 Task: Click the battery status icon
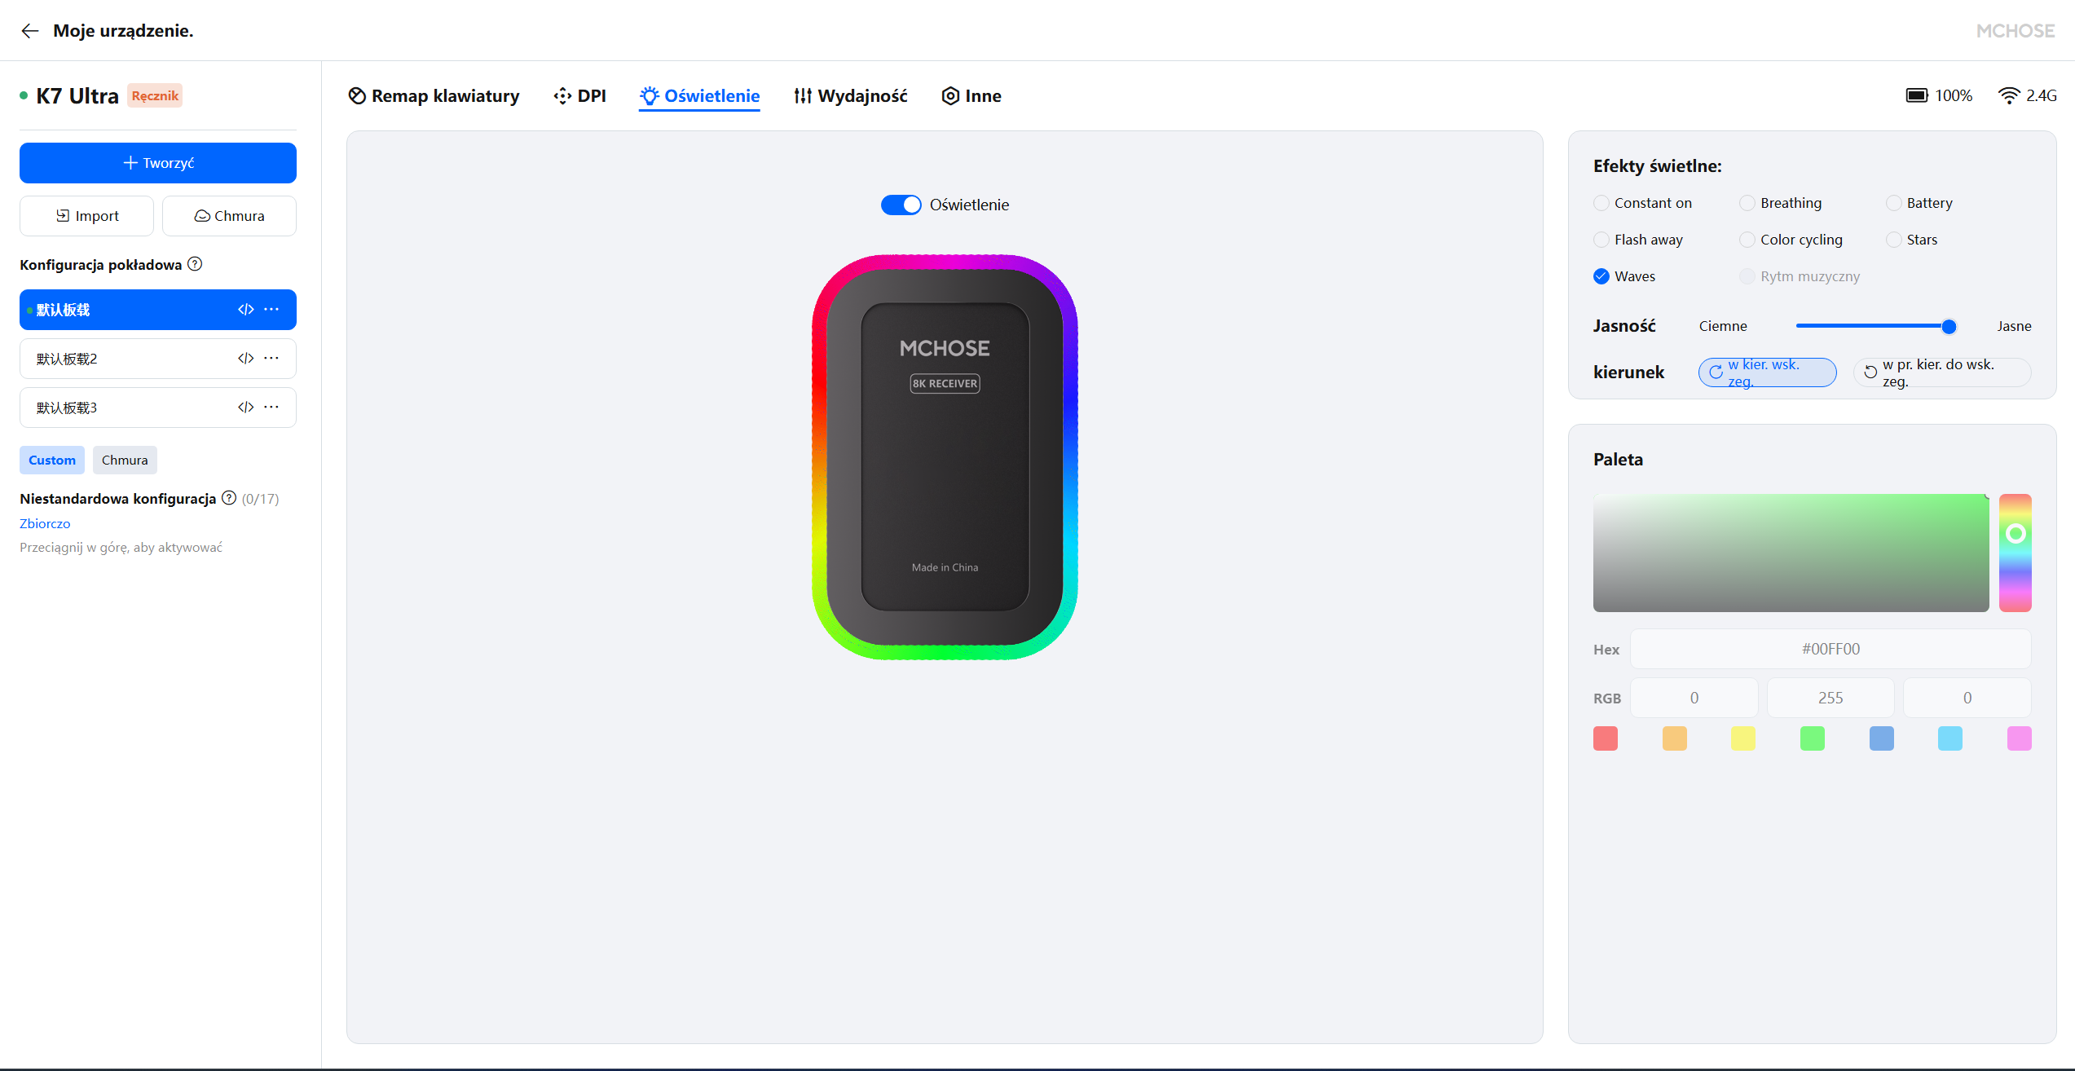[1916, 95]
